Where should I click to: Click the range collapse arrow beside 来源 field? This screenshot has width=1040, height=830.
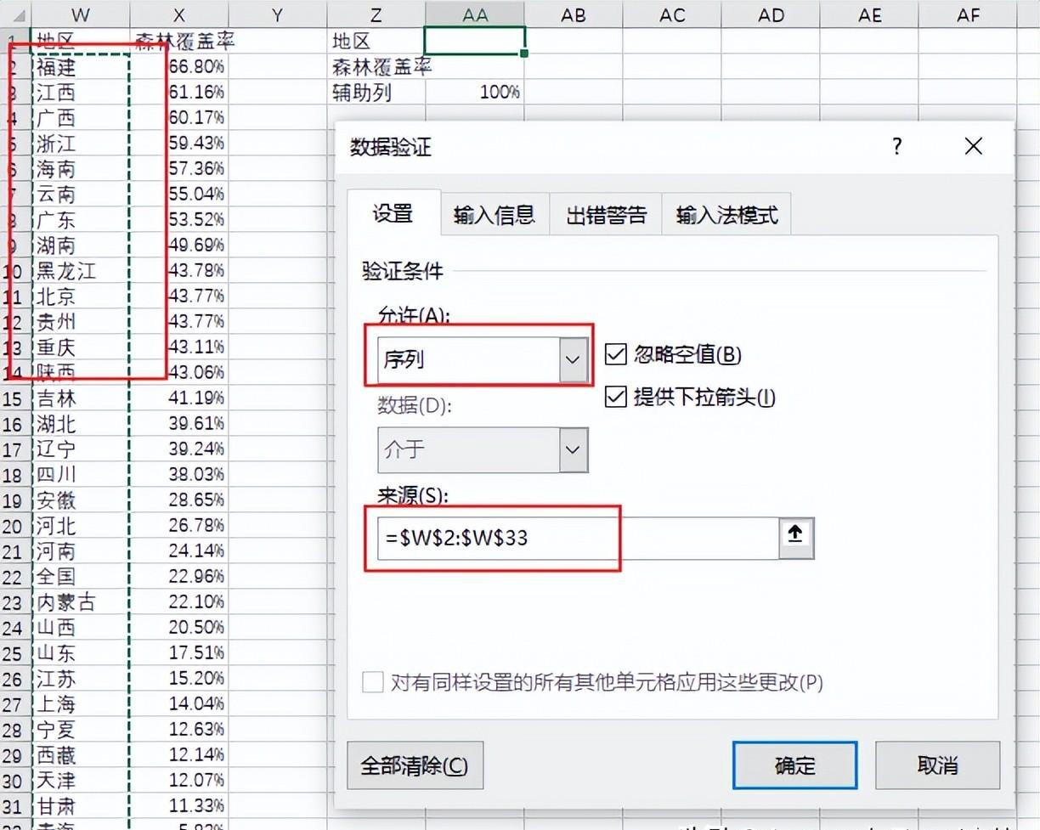click(796, 537)
